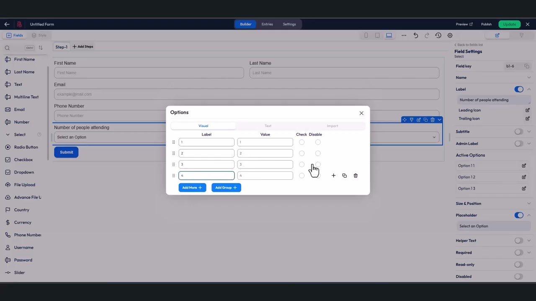
Task: Click the Add More button
Action: tap(192, 188)
